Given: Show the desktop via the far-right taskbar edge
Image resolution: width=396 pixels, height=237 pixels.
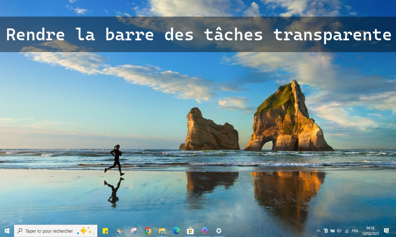Looking at the screenshot, I should 395,231.
